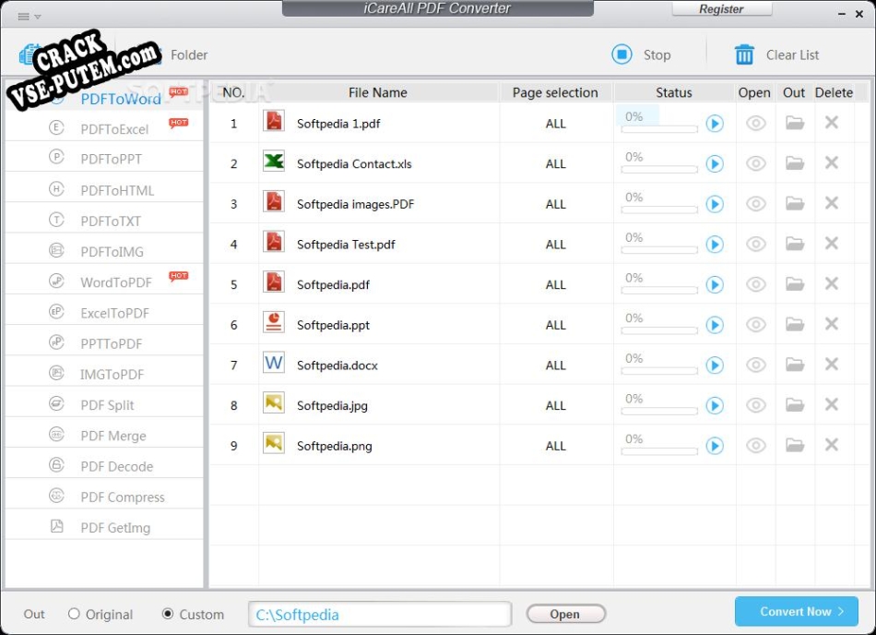Start converting Softpedia Test.pdf
The height and width of the screenshot is (635, 876).
715,245
